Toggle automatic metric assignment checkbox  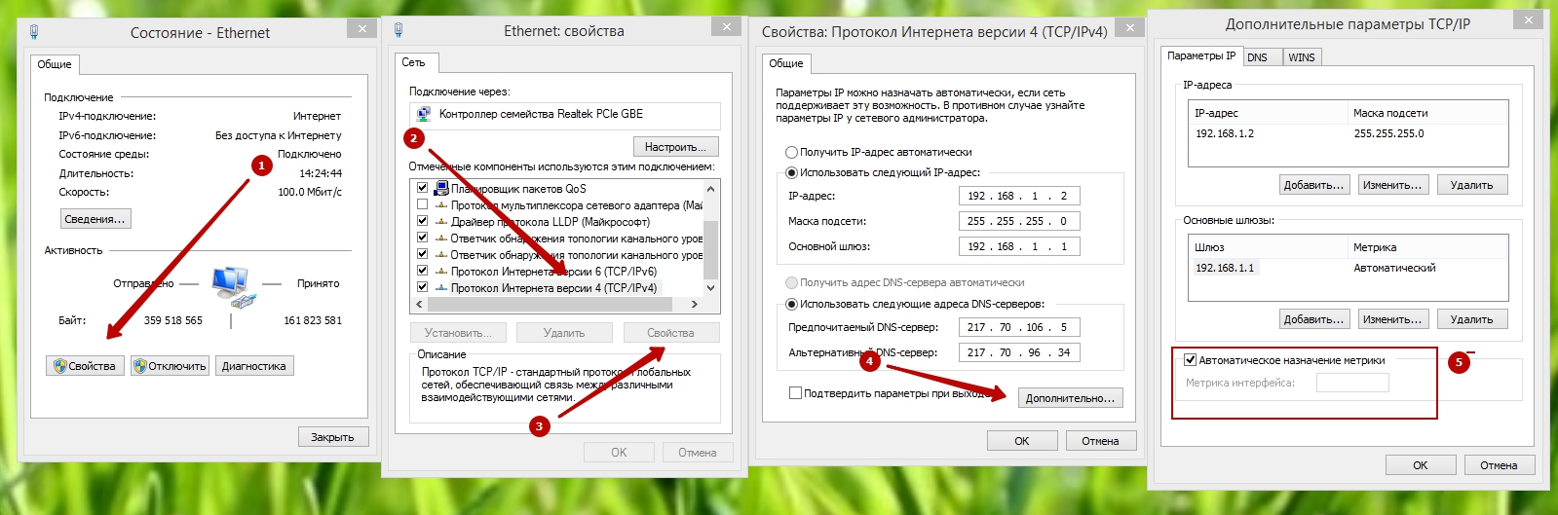tap(1190, 360)
